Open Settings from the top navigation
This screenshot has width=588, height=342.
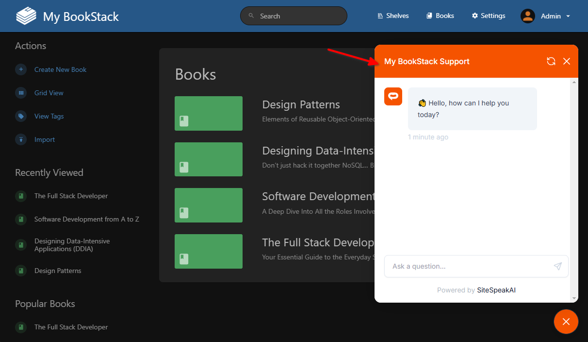pos(489,16)
